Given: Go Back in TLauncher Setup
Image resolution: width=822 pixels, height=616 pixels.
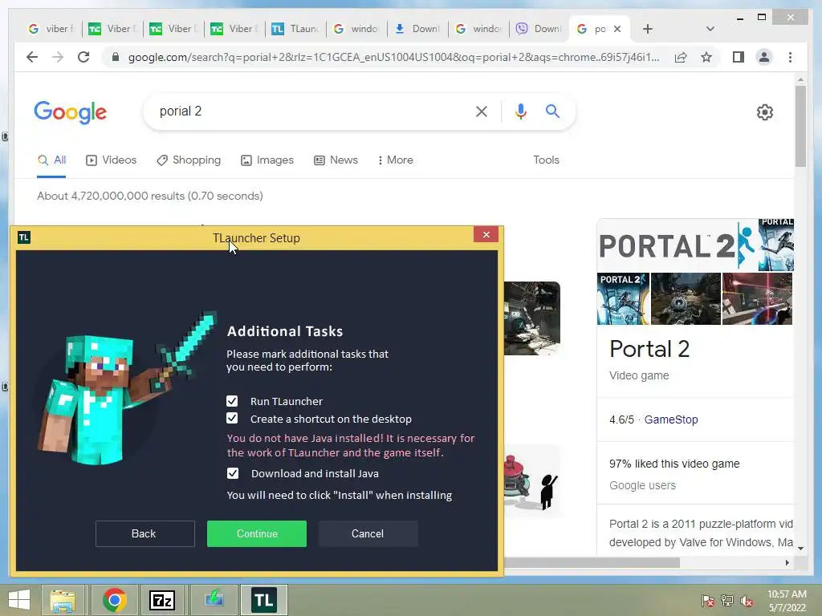Looking at the screenshot, I should (x=144, y=533).
